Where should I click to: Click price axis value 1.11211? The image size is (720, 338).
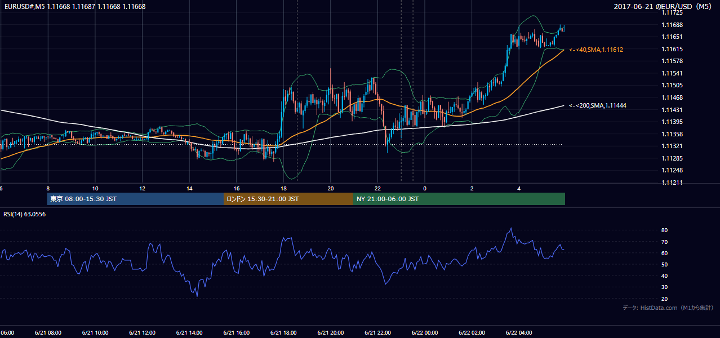[x=672, y=183]
